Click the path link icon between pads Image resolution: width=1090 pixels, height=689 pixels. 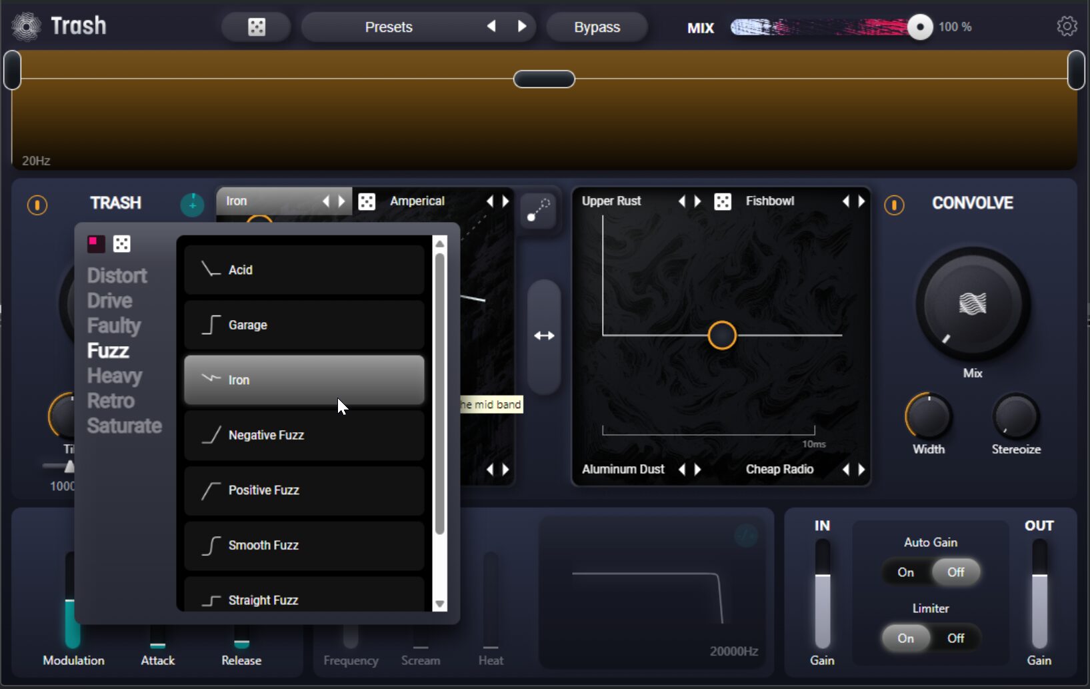[x=538, y=210]
